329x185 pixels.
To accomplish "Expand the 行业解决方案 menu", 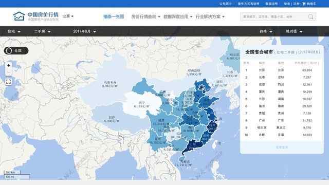I will (x=210, y=16).
